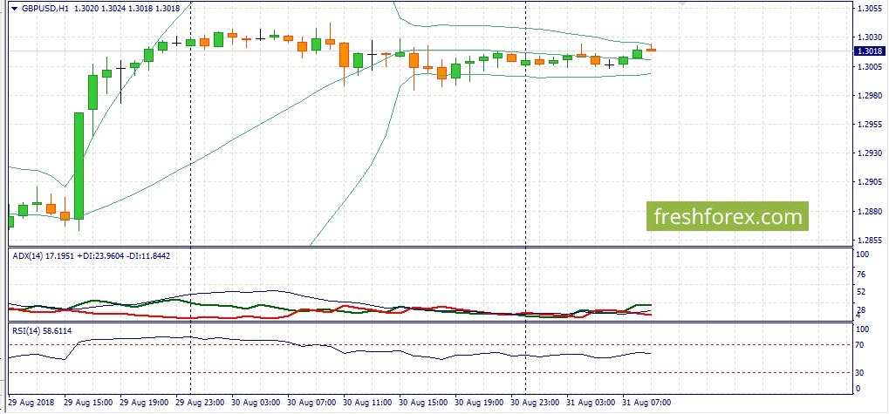Click the price scale value 1.2905
889x414 pixels.
pyautogui.click(x=869, y=182)
